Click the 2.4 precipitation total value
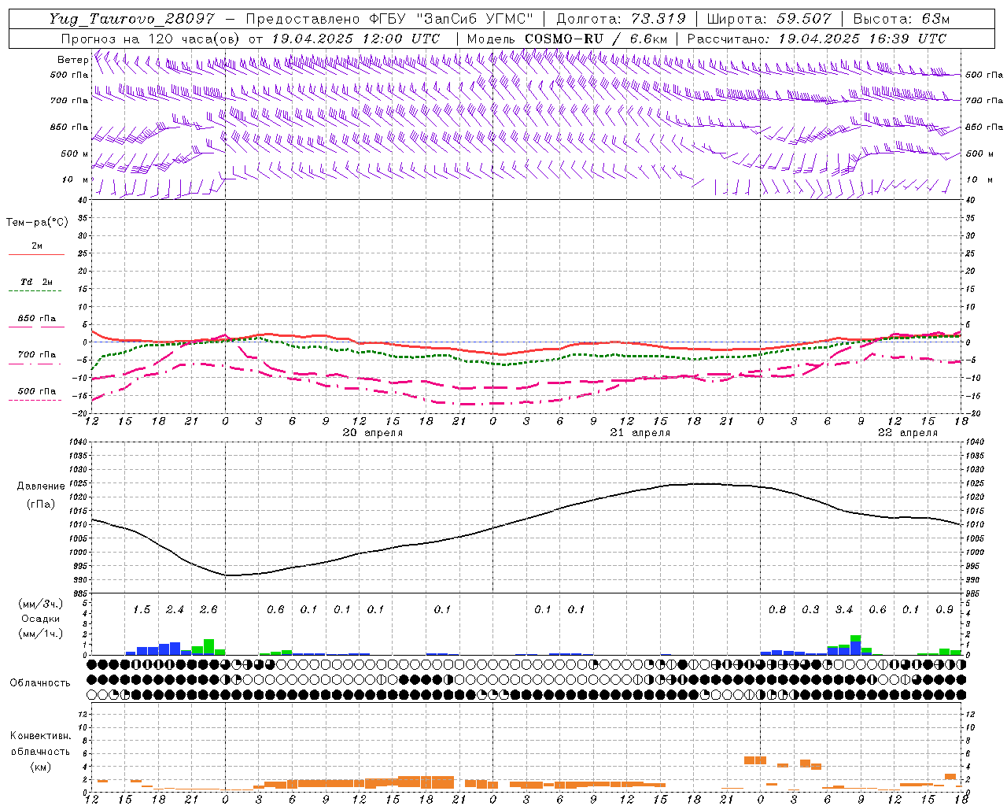 click(x=175, y=610)
